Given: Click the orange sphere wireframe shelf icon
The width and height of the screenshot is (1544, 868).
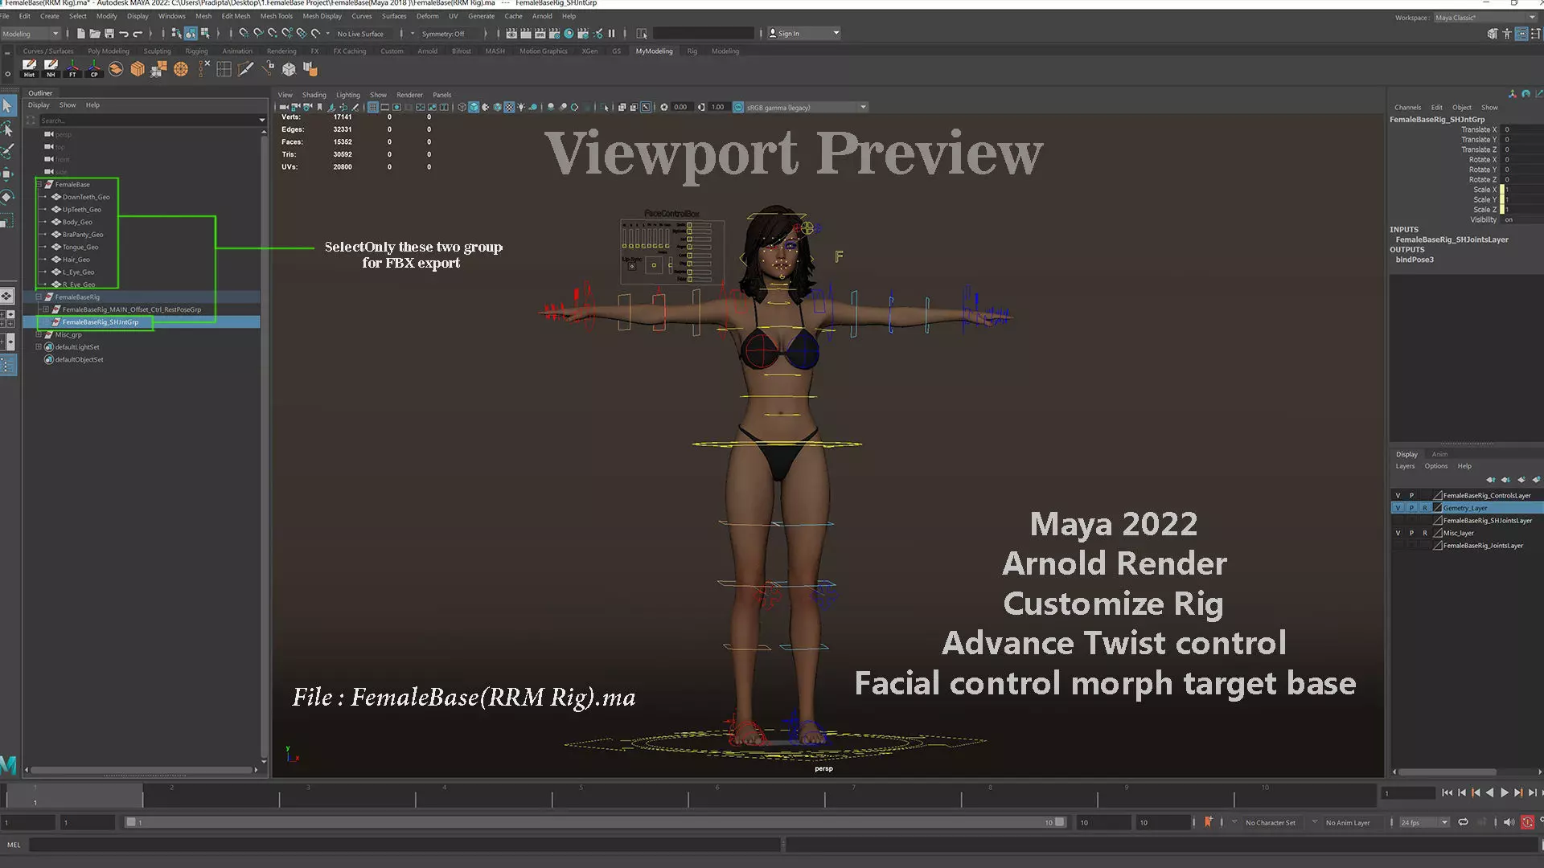Looking at the screenshot, I should click(181, 69).
